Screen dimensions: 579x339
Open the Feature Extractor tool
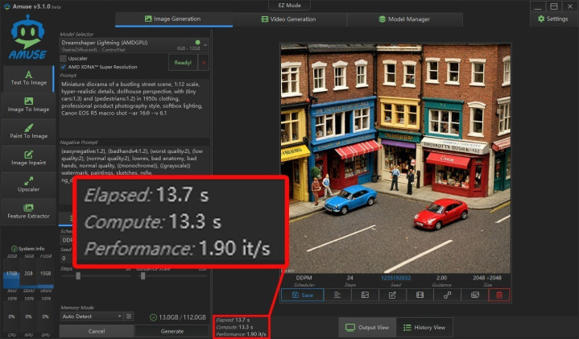[x=28, y=212]
